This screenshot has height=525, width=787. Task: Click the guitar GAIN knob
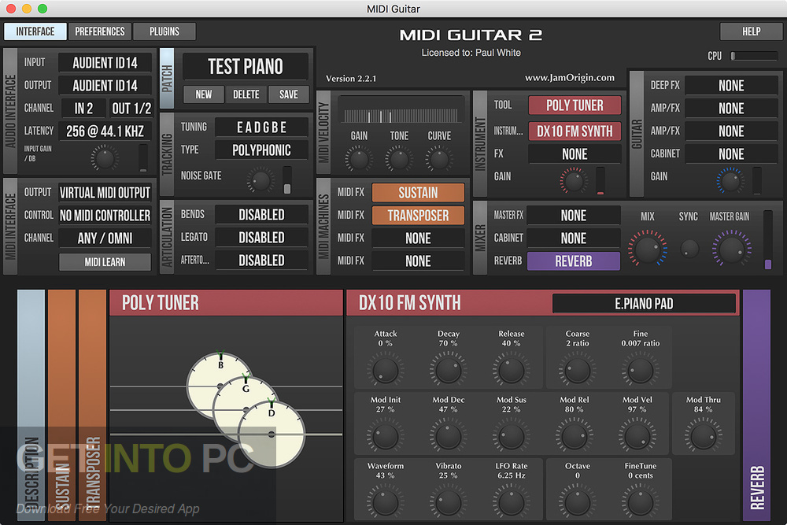point(730,181)
